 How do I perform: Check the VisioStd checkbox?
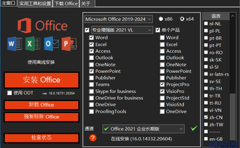(x=162, y=105)
